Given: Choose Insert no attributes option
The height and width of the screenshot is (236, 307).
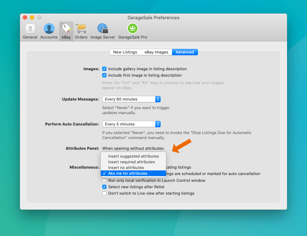Looking at the screenshot, I should [133, 168].
